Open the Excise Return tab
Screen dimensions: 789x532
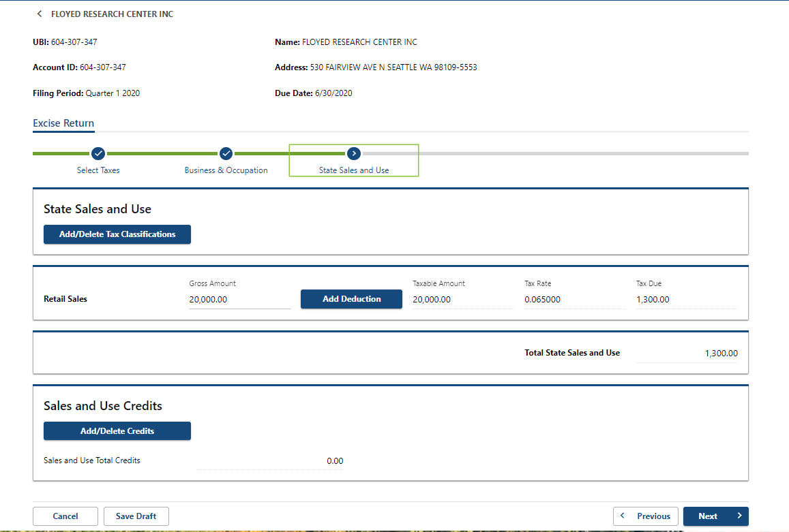click(63, 123)
